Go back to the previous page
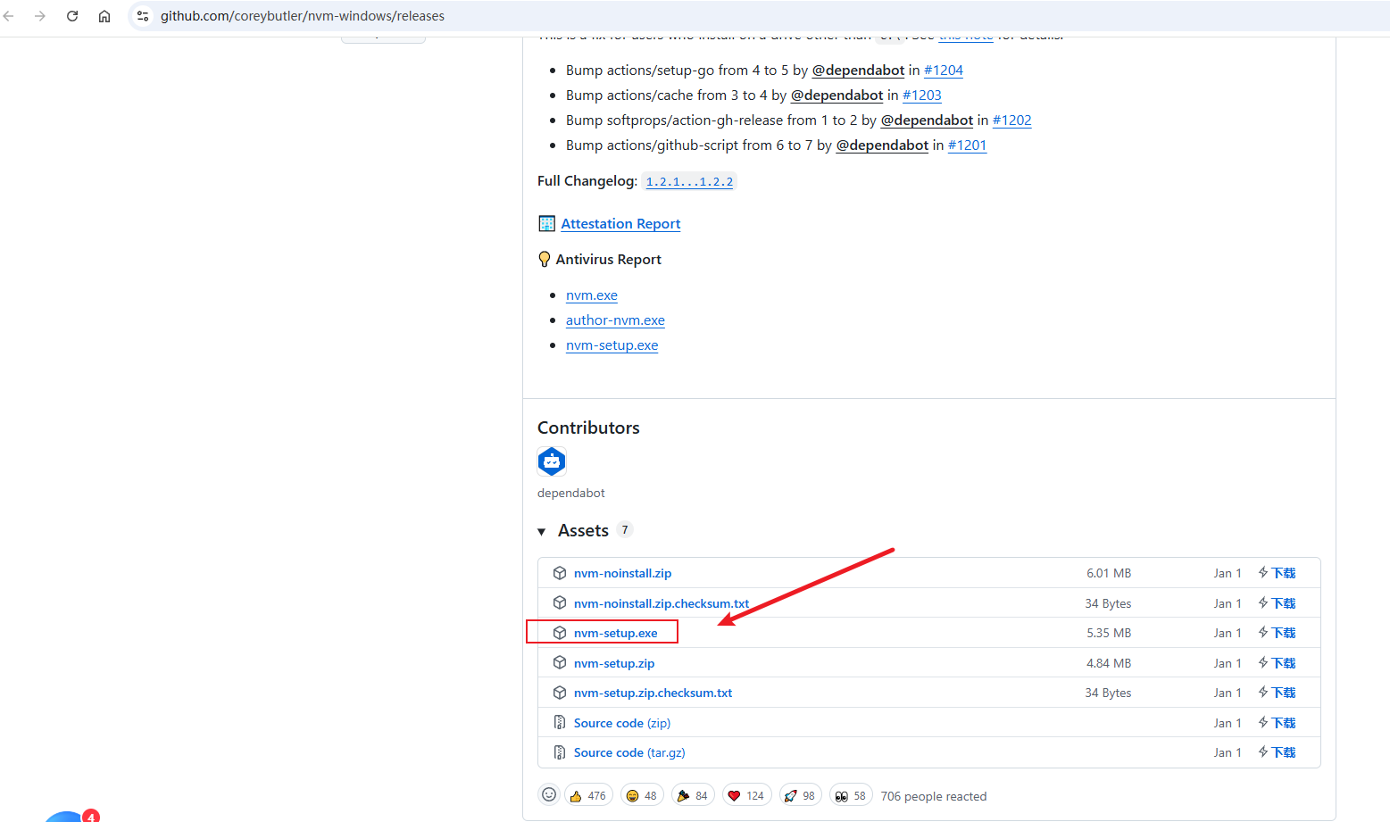This screenshot has width=1390, height=822. pyautogui.click(x=10, y=16)
